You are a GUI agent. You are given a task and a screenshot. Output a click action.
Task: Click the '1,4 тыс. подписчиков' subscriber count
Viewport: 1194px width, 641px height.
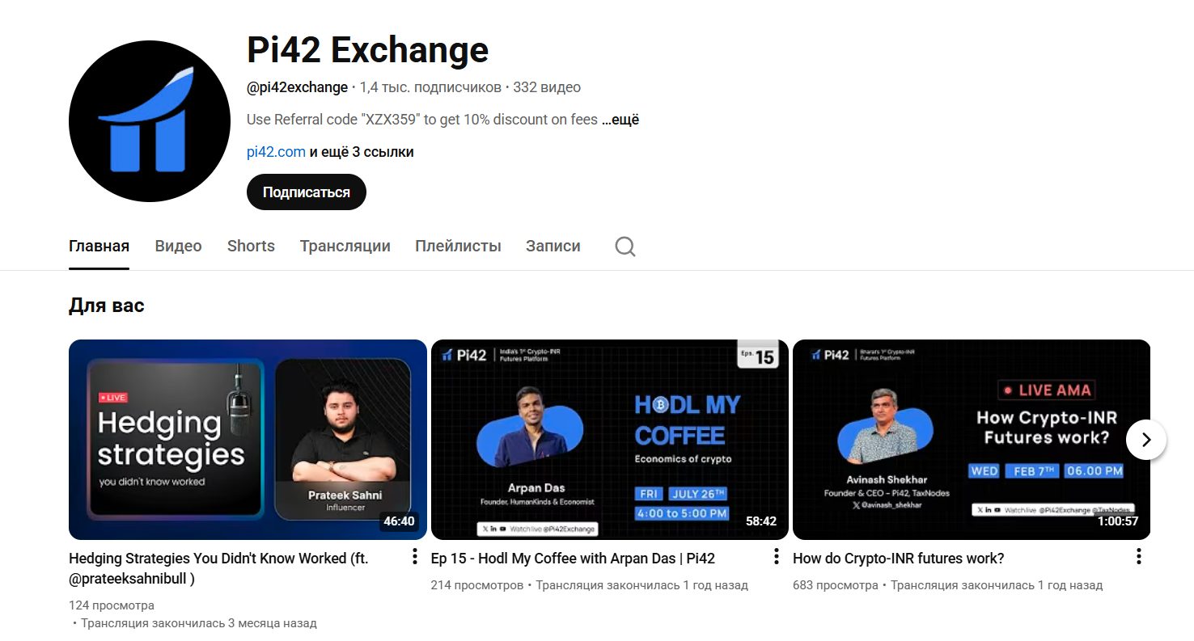tap(430, 87)
